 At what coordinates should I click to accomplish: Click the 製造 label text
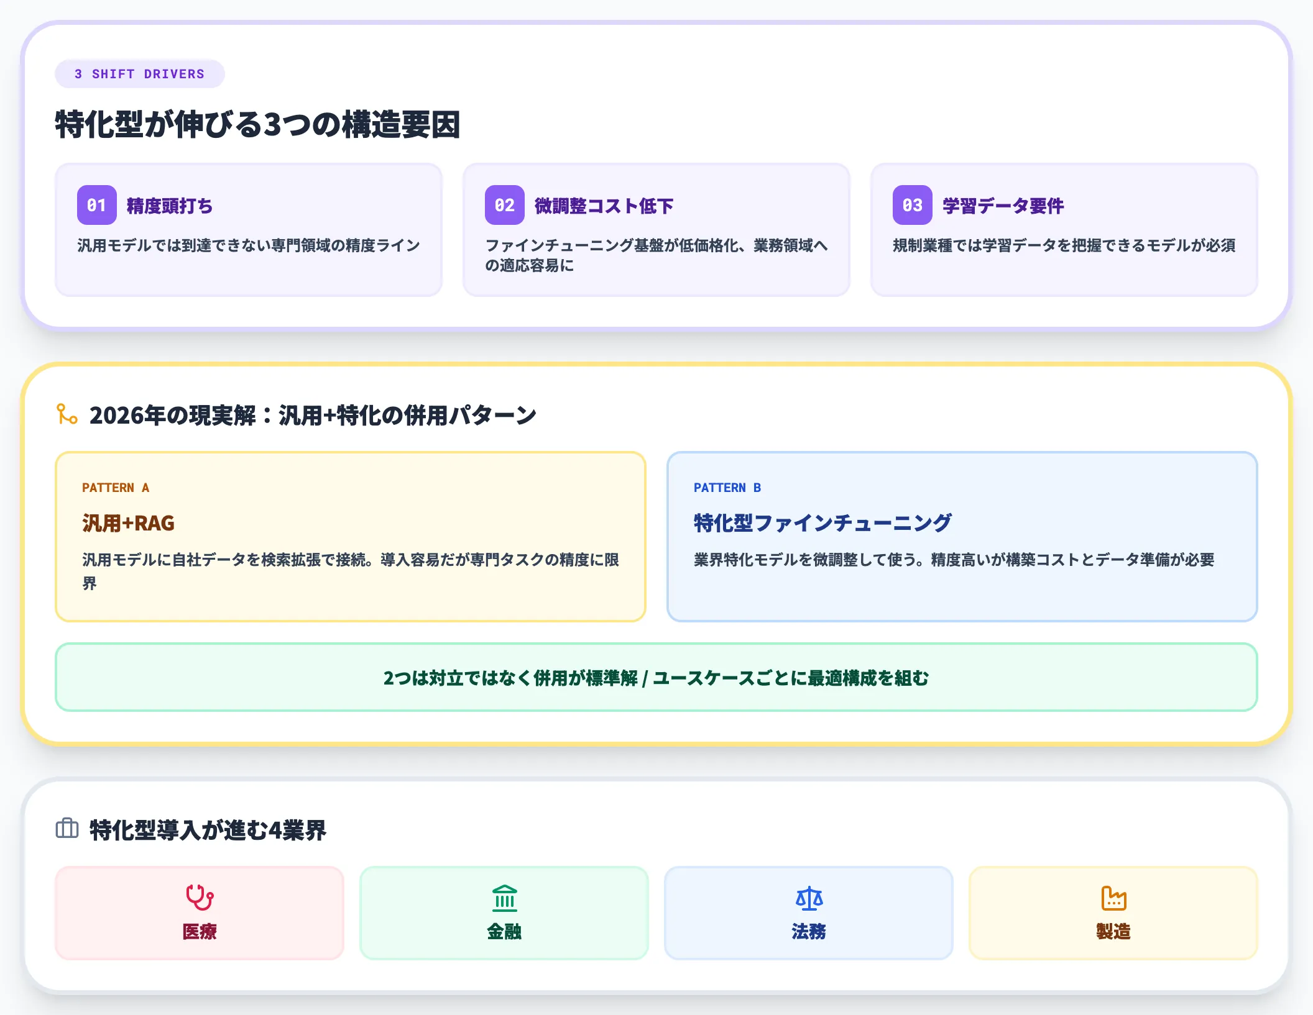(x=1113, y=931)
